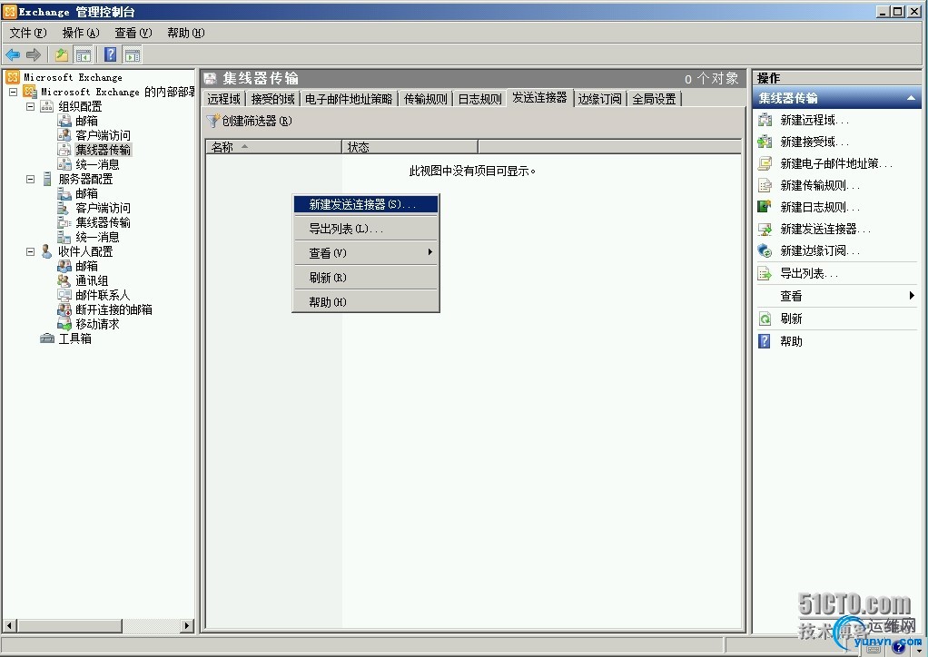Image resolution: width=928 pixels, height=657 pixels.
Task: Switch to the 全局设置 tab
Action: 654,99
